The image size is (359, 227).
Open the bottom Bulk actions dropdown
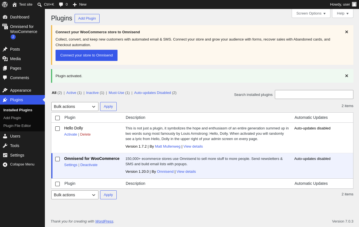pos(75,195)
